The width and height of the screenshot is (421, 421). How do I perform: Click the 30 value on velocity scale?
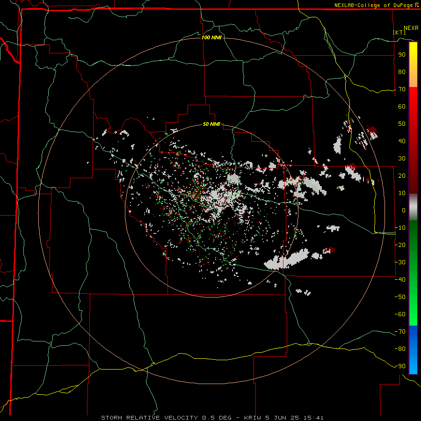coord(402,159)
